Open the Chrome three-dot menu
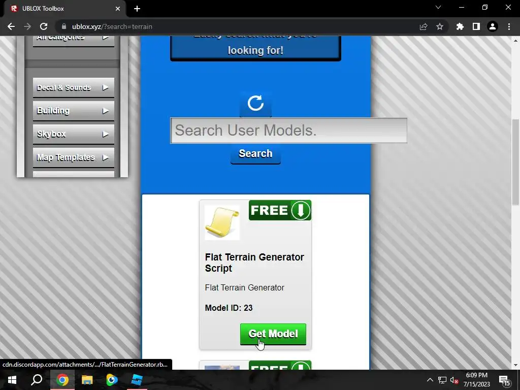The width and height of the screenshot is (520, 390). [509, 26]
